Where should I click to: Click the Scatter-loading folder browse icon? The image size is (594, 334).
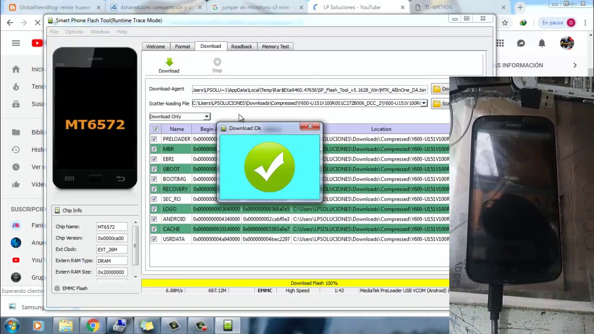(x=437, y=103)
